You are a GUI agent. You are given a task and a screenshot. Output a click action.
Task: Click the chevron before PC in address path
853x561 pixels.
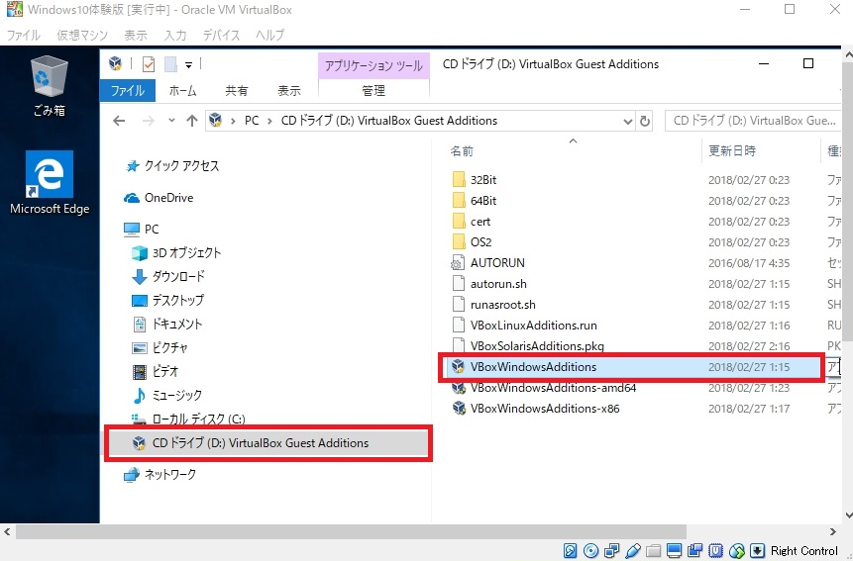click(233, 121)
